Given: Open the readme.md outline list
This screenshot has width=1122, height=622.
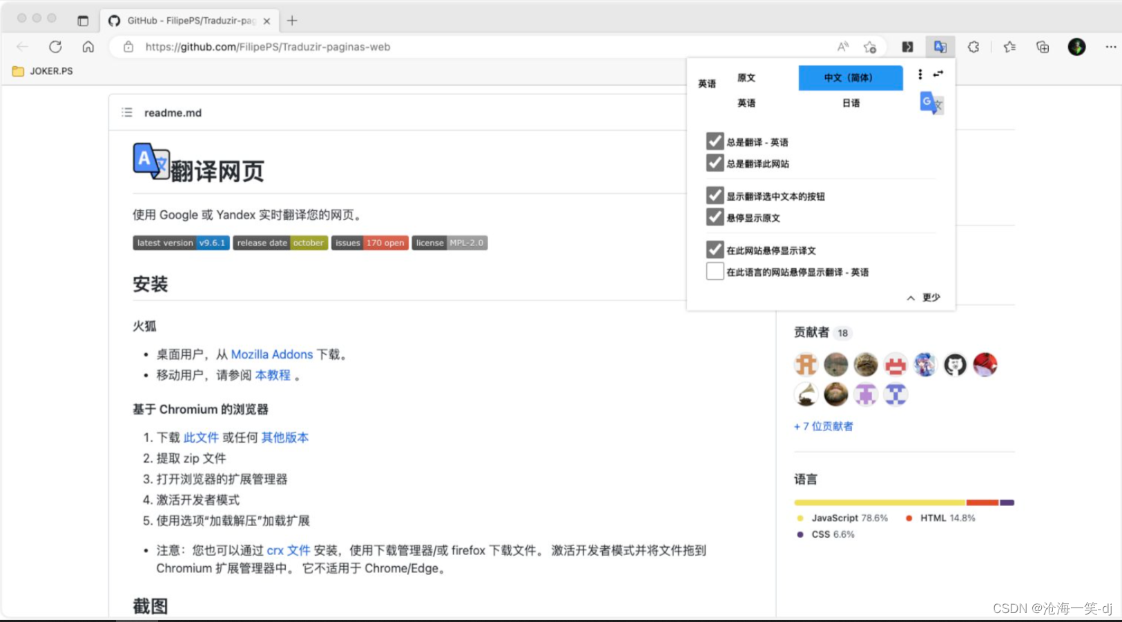Looking at the screenshot, I should pos(127,112).
